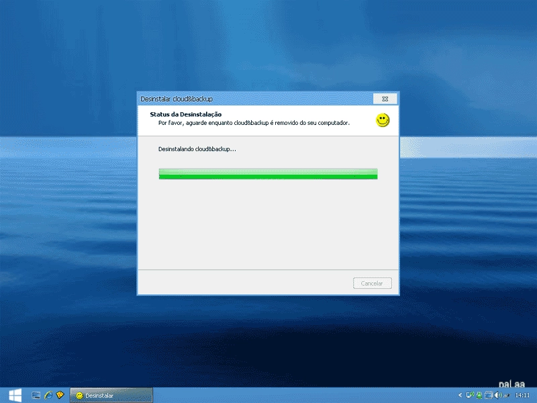Click the Status da Desinstalação heading
537x403 pixels.
pos(186,114)
